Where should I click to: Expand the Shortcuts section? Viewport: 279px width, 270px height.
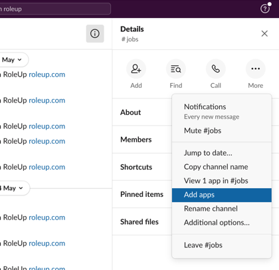click(x=142, y=167)
